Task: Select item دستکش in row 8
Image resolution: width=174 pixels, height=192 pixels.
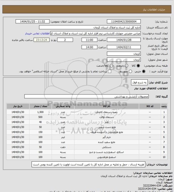Action: 107,147
